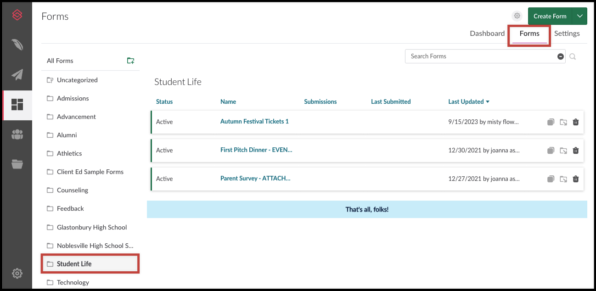Open the Uncategorized folder
This screenshot has width=596, height=291.
[x=77, y=80]
